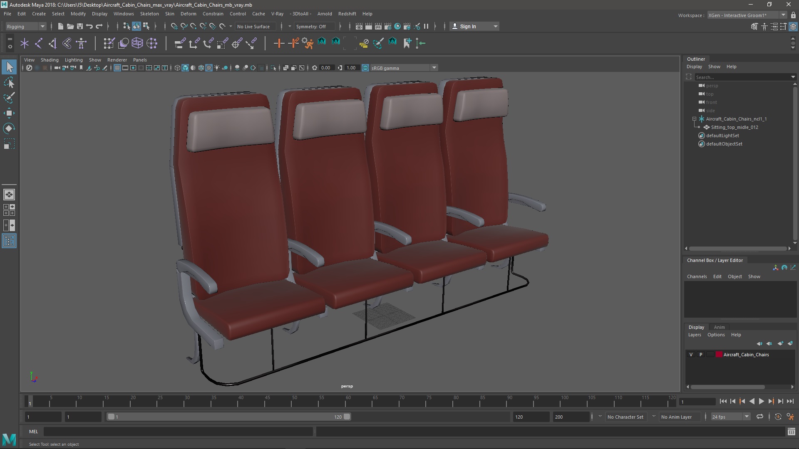Screen dimensions: 799x449
Task: Open the V-Ray menu
Action: 277,14
